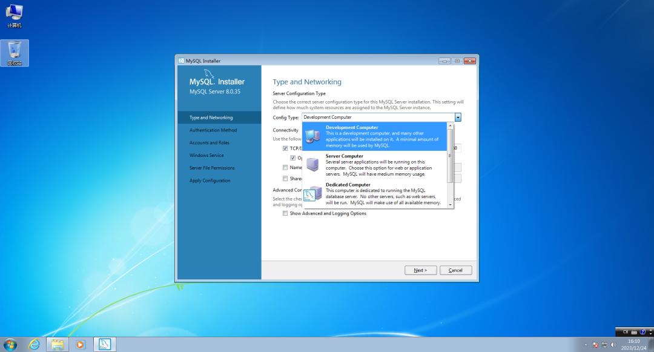654x352 pixels.
Task: Click the CH input language indicator
Action: point(625,332)
